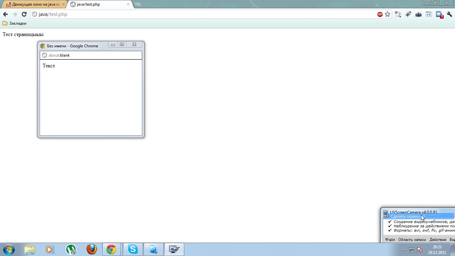
Task: Close the Движущее окно на java tab
Action: coord(64,4)
